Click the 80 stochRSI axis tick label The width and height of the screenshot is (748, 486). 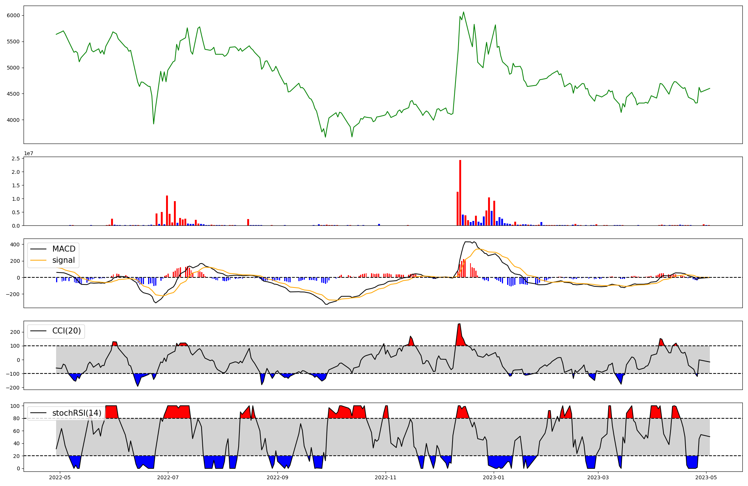(16, 418)
